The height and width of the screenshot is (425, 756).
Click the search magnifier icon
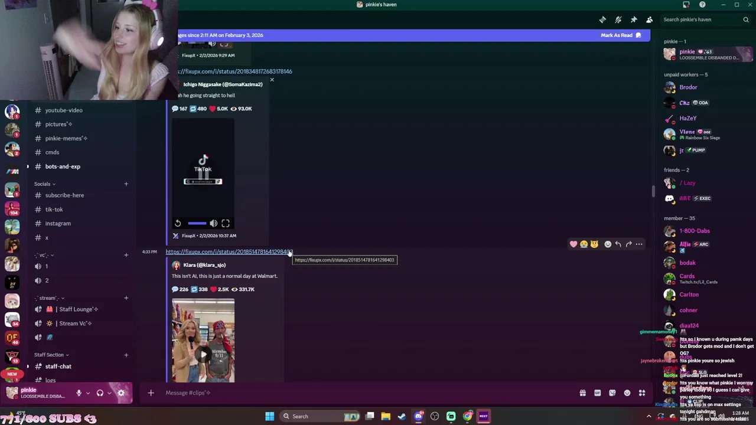click(746, 19)
